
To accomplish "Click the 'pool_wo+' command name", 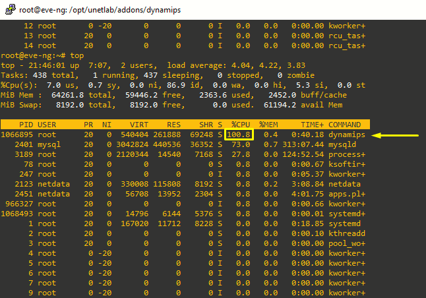I will pos(347,243).
